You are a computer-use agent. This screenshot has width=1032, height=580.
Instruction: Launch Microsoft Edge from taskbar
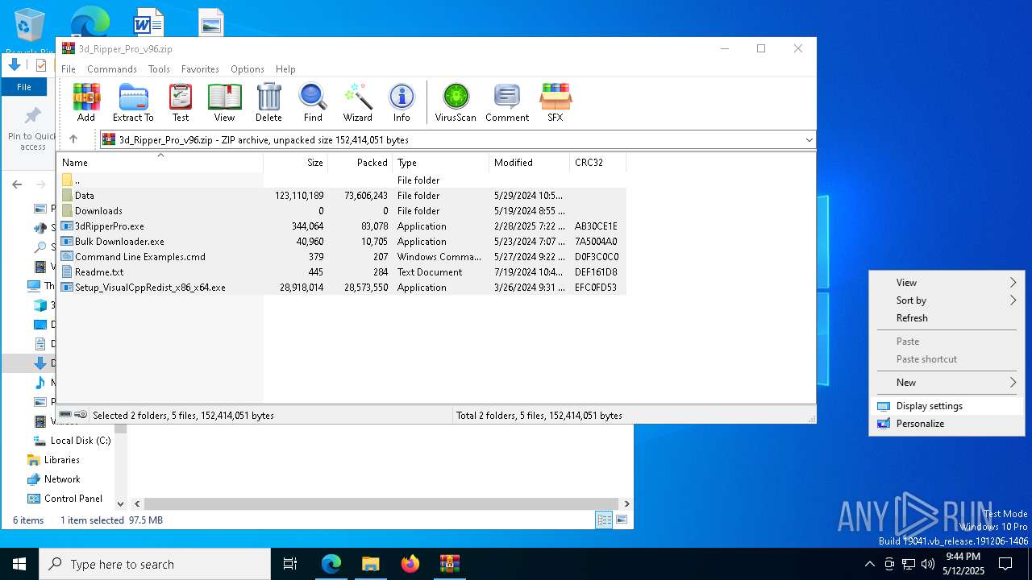331,564
